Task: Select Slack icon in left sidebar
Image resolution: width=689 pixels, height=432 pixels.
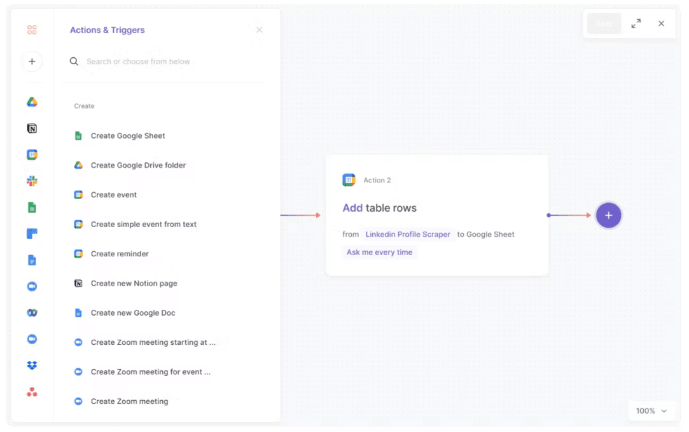Action: tap(32, 181)
